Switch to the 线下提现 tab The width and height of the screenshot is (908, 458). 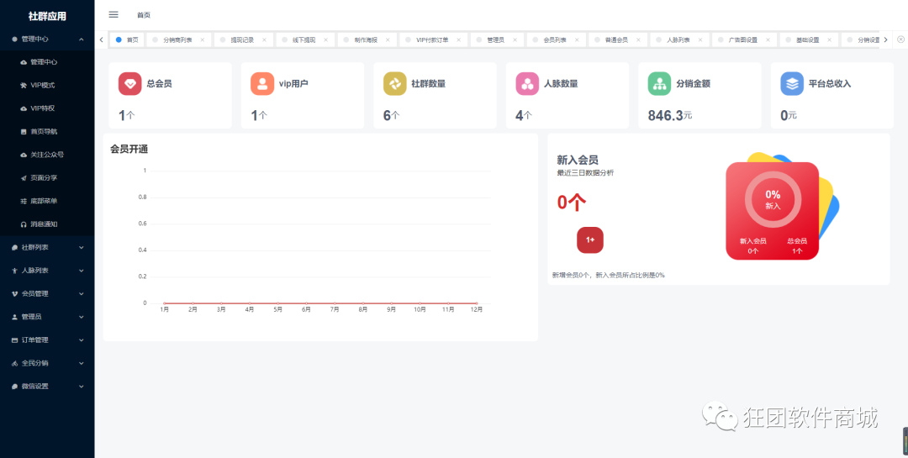coord(304,40)
